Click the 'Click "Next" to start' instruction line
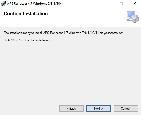 [x=27, y=40]
